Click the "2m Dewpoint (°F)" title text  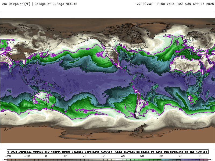(x=16, y=4)
